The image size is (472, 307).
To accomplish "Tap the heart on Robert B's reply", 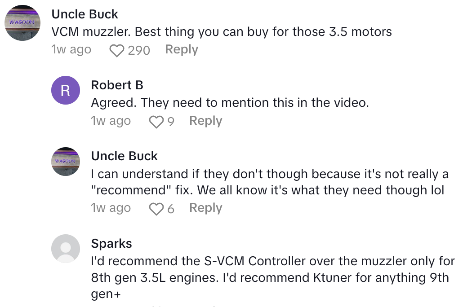I will pos(156,122).
